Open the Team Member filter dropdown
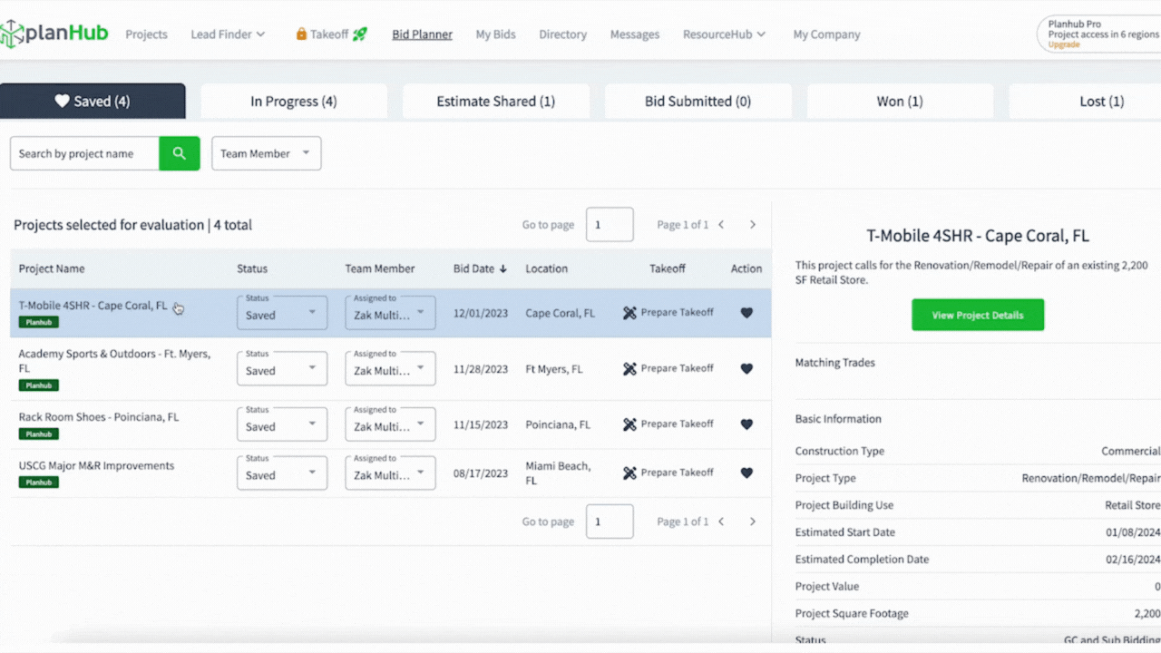The width and height of the screenshot is (1161, 653). 267,153
